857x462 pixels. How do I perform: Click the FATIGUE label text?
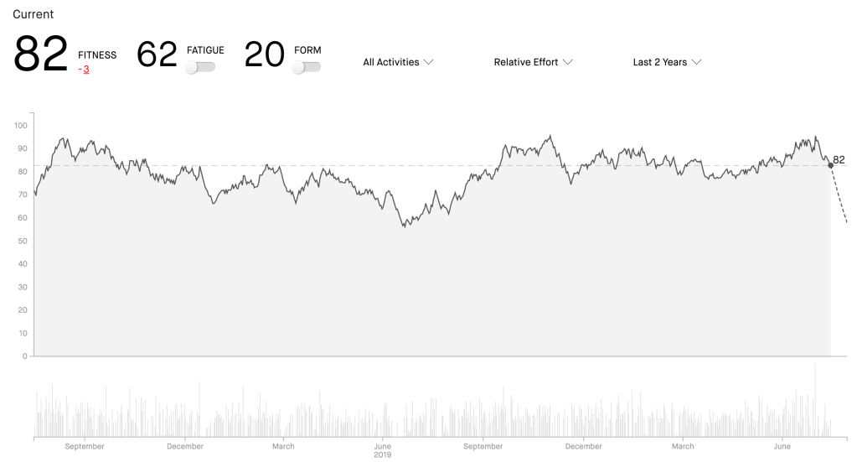pyautogui.click(x=205, y=50)
